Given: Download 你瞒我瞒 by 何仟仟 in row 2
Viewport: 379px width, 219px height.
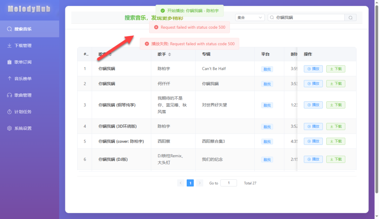Looking at the screenshot, I should pyautogui.click(x=335, y=84).
